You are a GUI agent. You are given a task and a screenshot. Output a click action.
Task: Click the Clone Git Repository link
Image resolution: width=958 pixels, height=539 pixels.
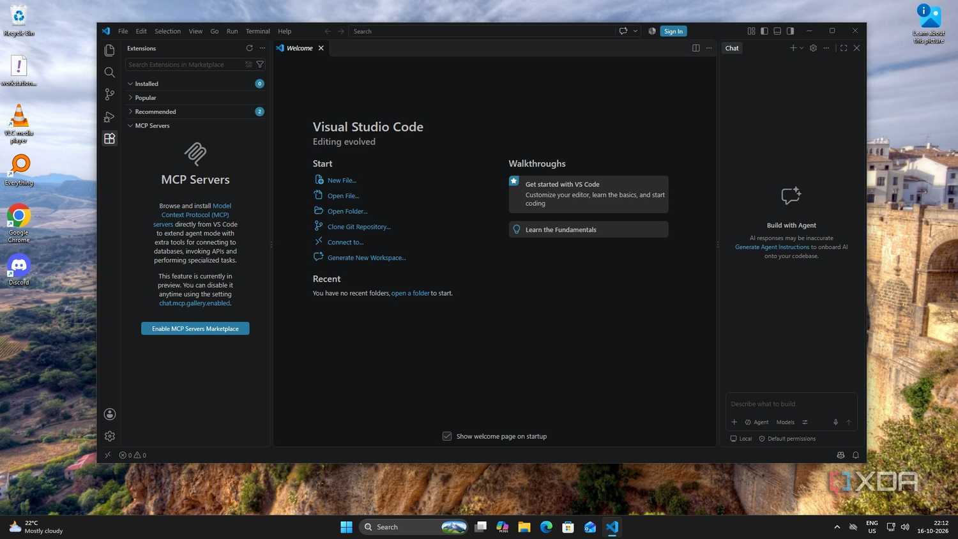(359, 227)
